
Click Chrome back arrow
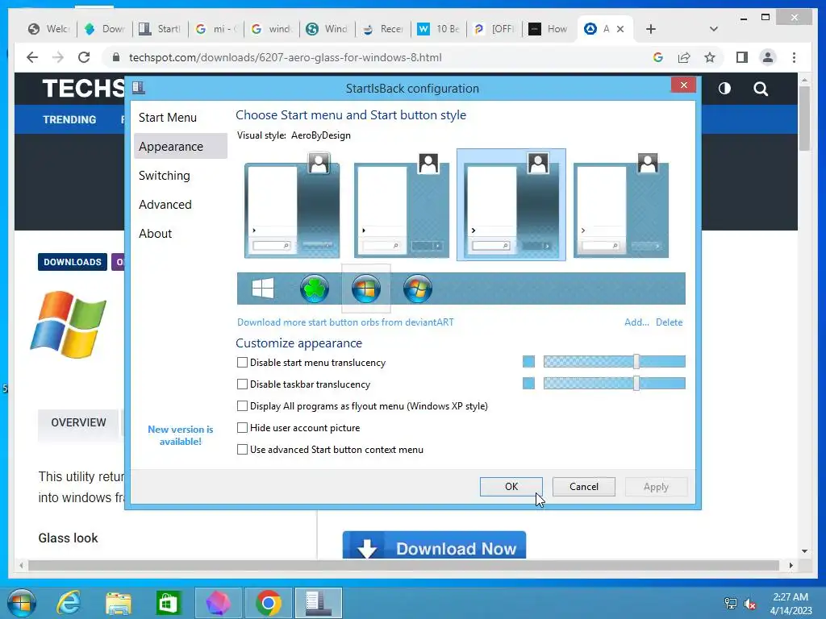tap(32, 57)
